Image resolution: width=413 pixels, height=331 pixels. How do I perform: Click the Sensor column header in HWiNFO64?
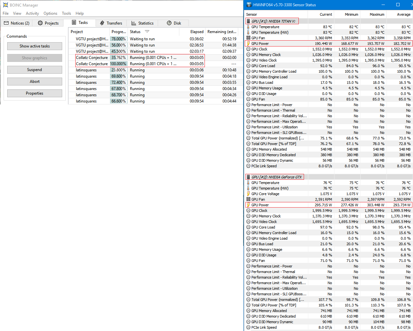click(276, 14)
